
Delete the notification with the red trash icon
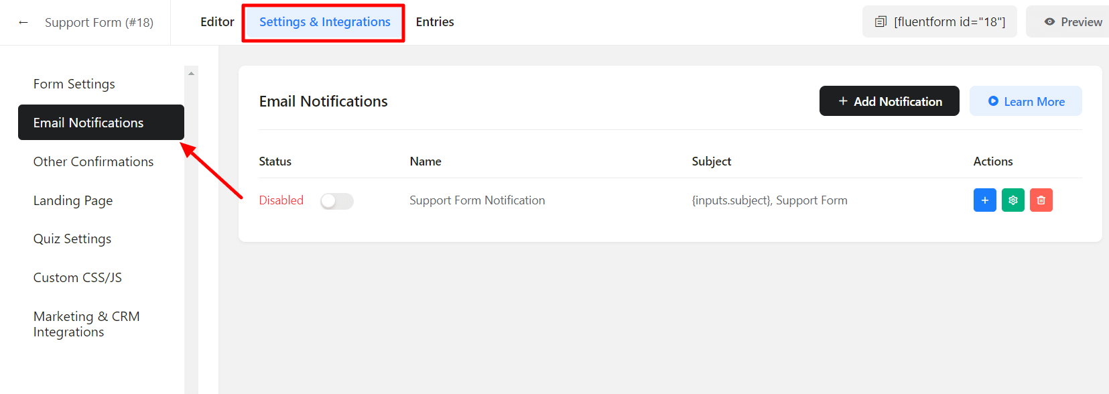[1041, 200]
